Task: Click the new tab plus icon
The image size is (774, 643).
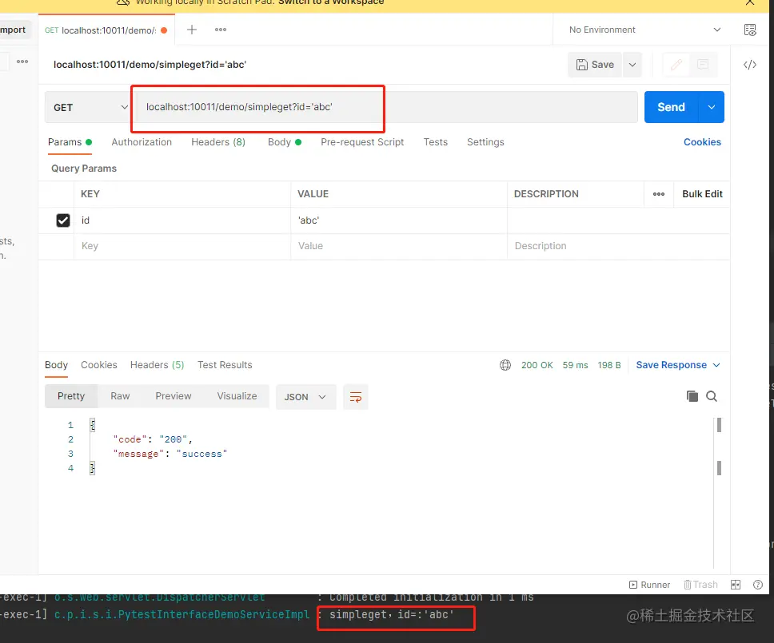Action: point(192,30)
